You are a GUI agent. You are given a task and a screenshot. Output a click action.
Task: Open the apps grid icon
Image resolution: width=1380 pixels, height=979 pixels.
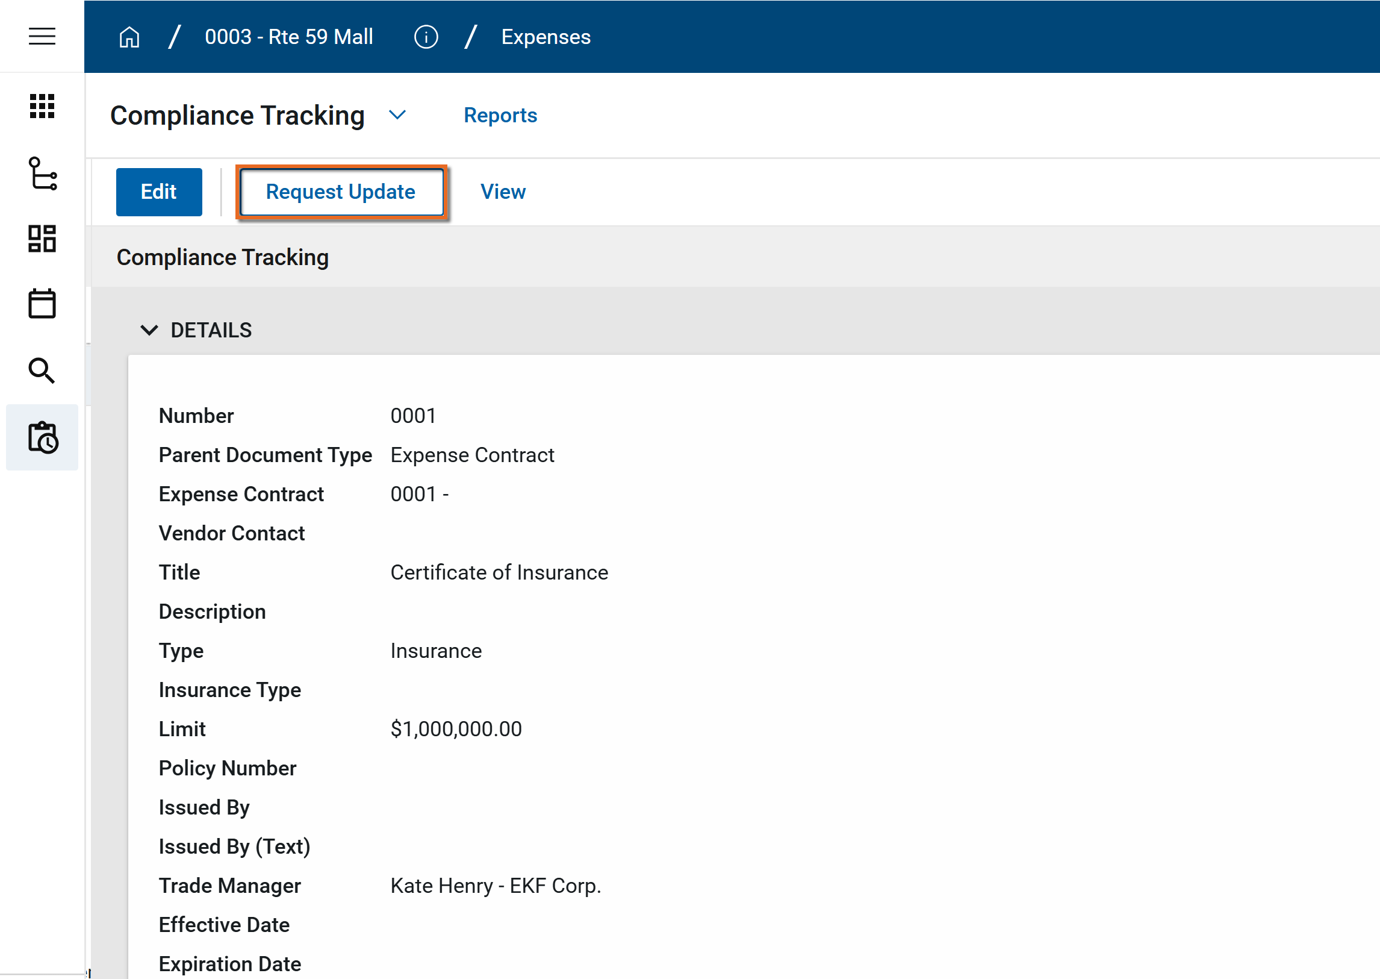click(x=42, y=106)
